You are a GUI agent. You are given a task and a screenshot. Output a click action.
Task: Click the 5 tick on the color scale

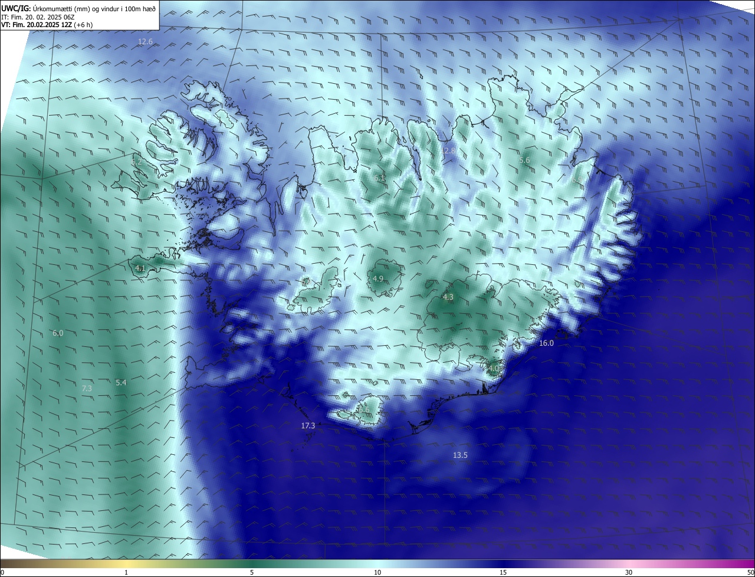[x=252, y=573]
